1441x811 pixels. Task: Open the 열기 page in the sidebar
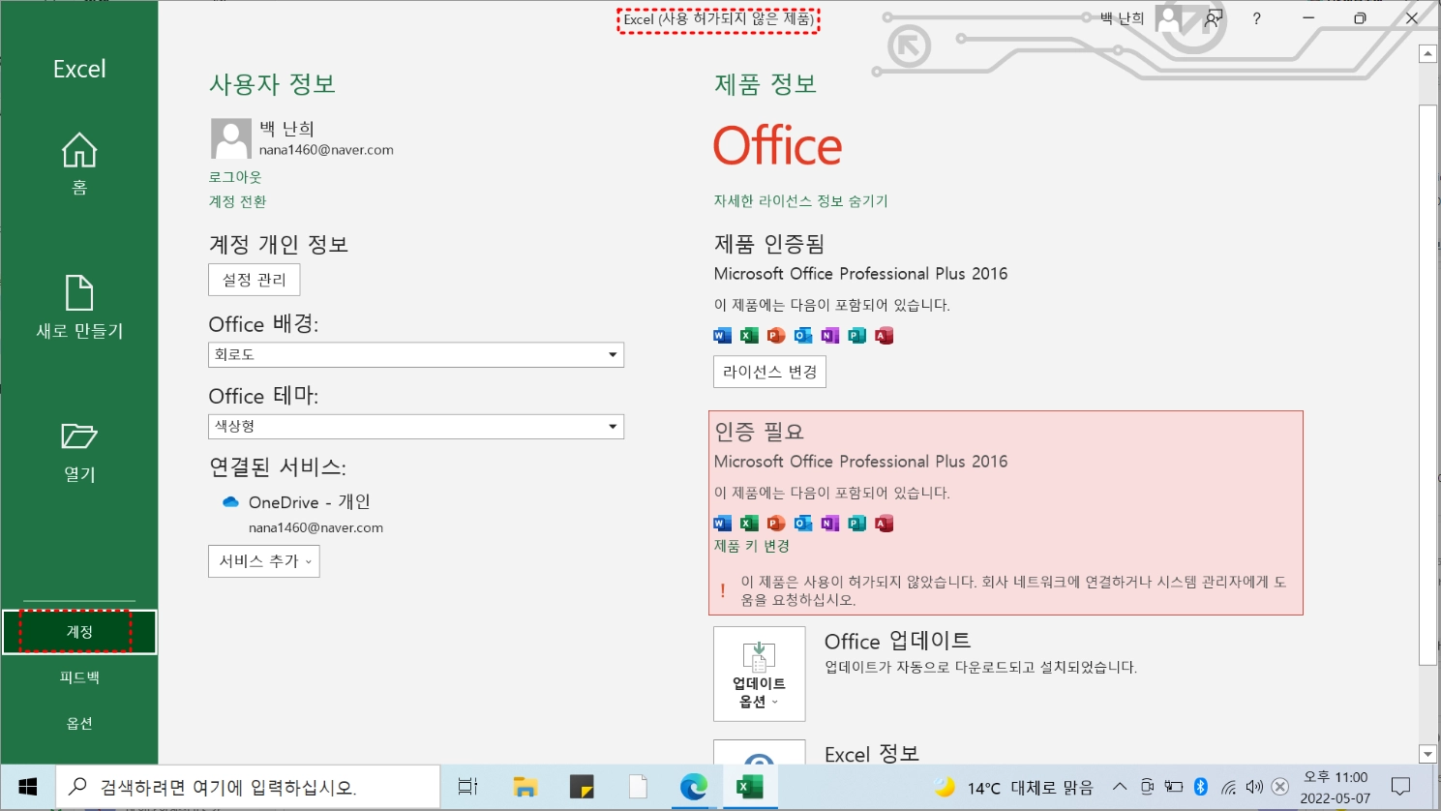(79, 452)
